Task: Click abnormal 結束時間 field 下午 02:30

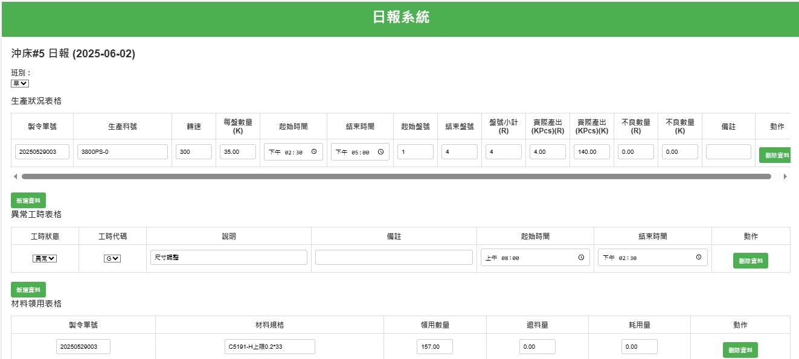Action: point(653,257)
